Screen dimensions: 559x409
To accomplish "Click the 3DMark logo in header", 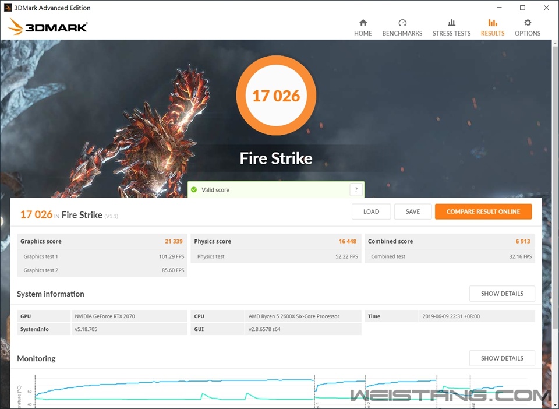I will (48, 27).
